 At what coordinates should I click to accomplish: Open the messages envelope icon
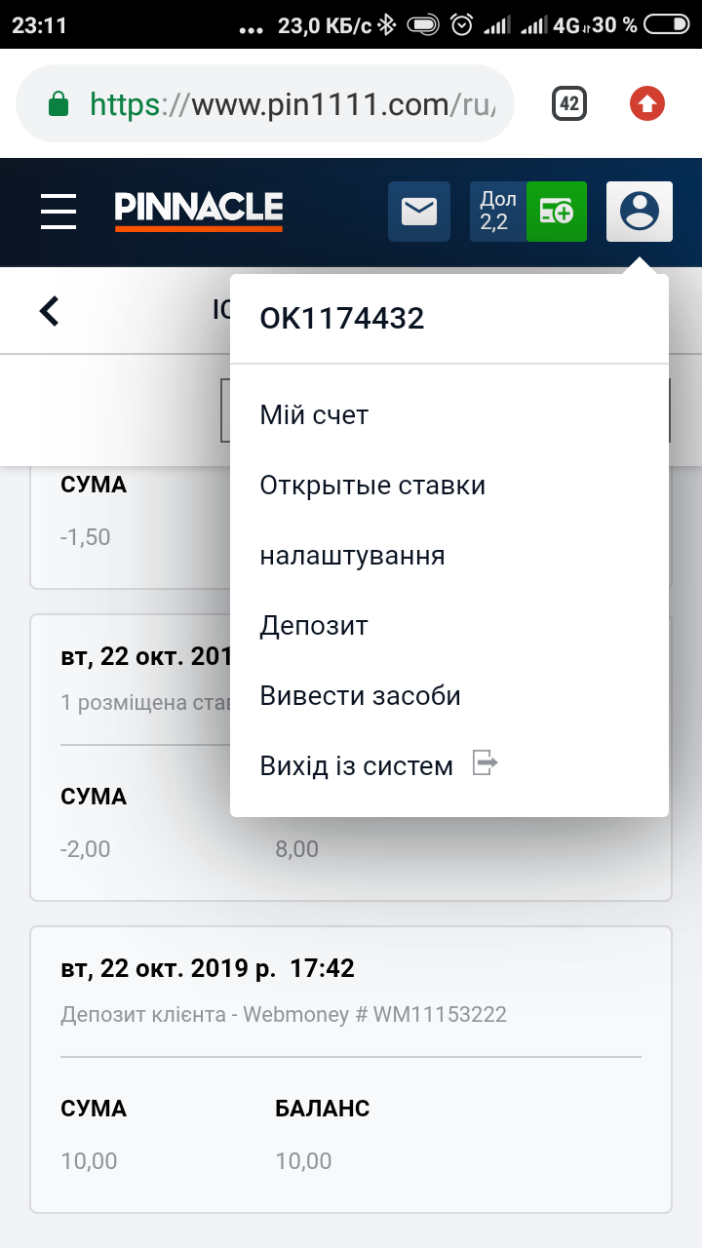pyautogui.click(x=419, y=212)
